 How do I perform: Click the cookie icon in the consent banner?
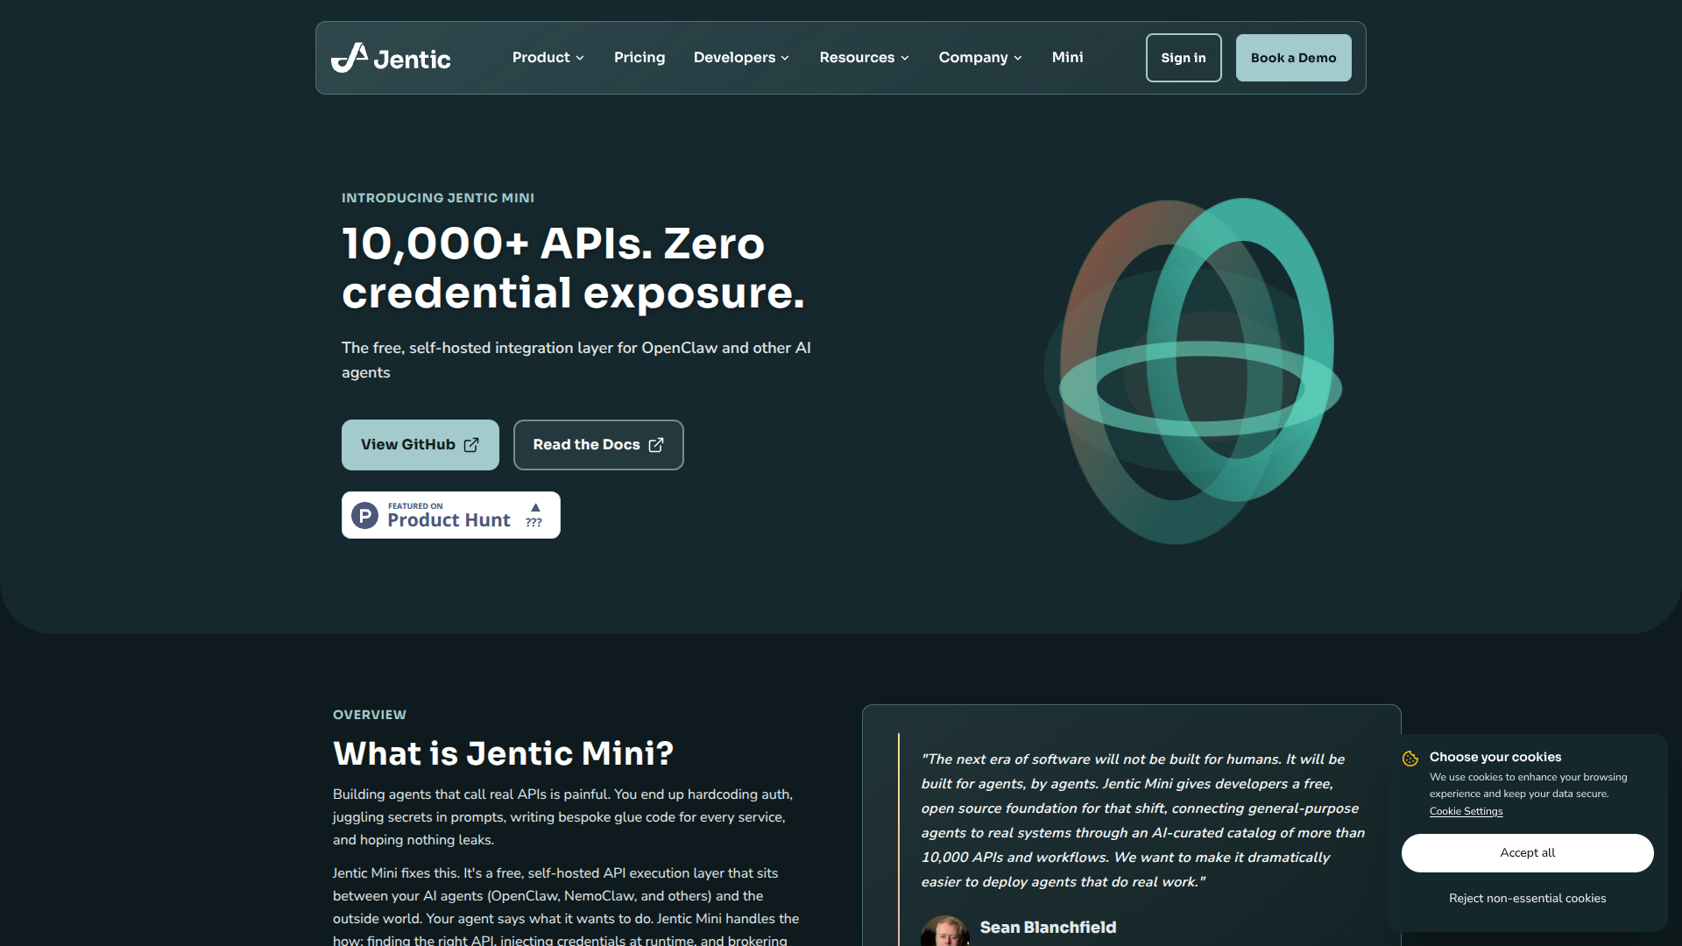click(1409, 758)
